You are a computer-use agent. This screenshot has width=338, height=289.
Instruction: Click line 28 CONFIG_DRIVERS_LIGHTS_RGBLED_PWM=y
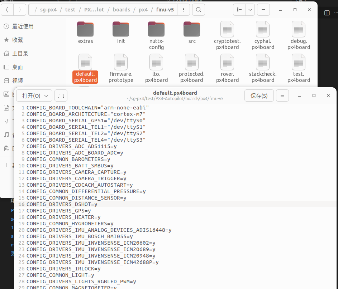point(81,282)
